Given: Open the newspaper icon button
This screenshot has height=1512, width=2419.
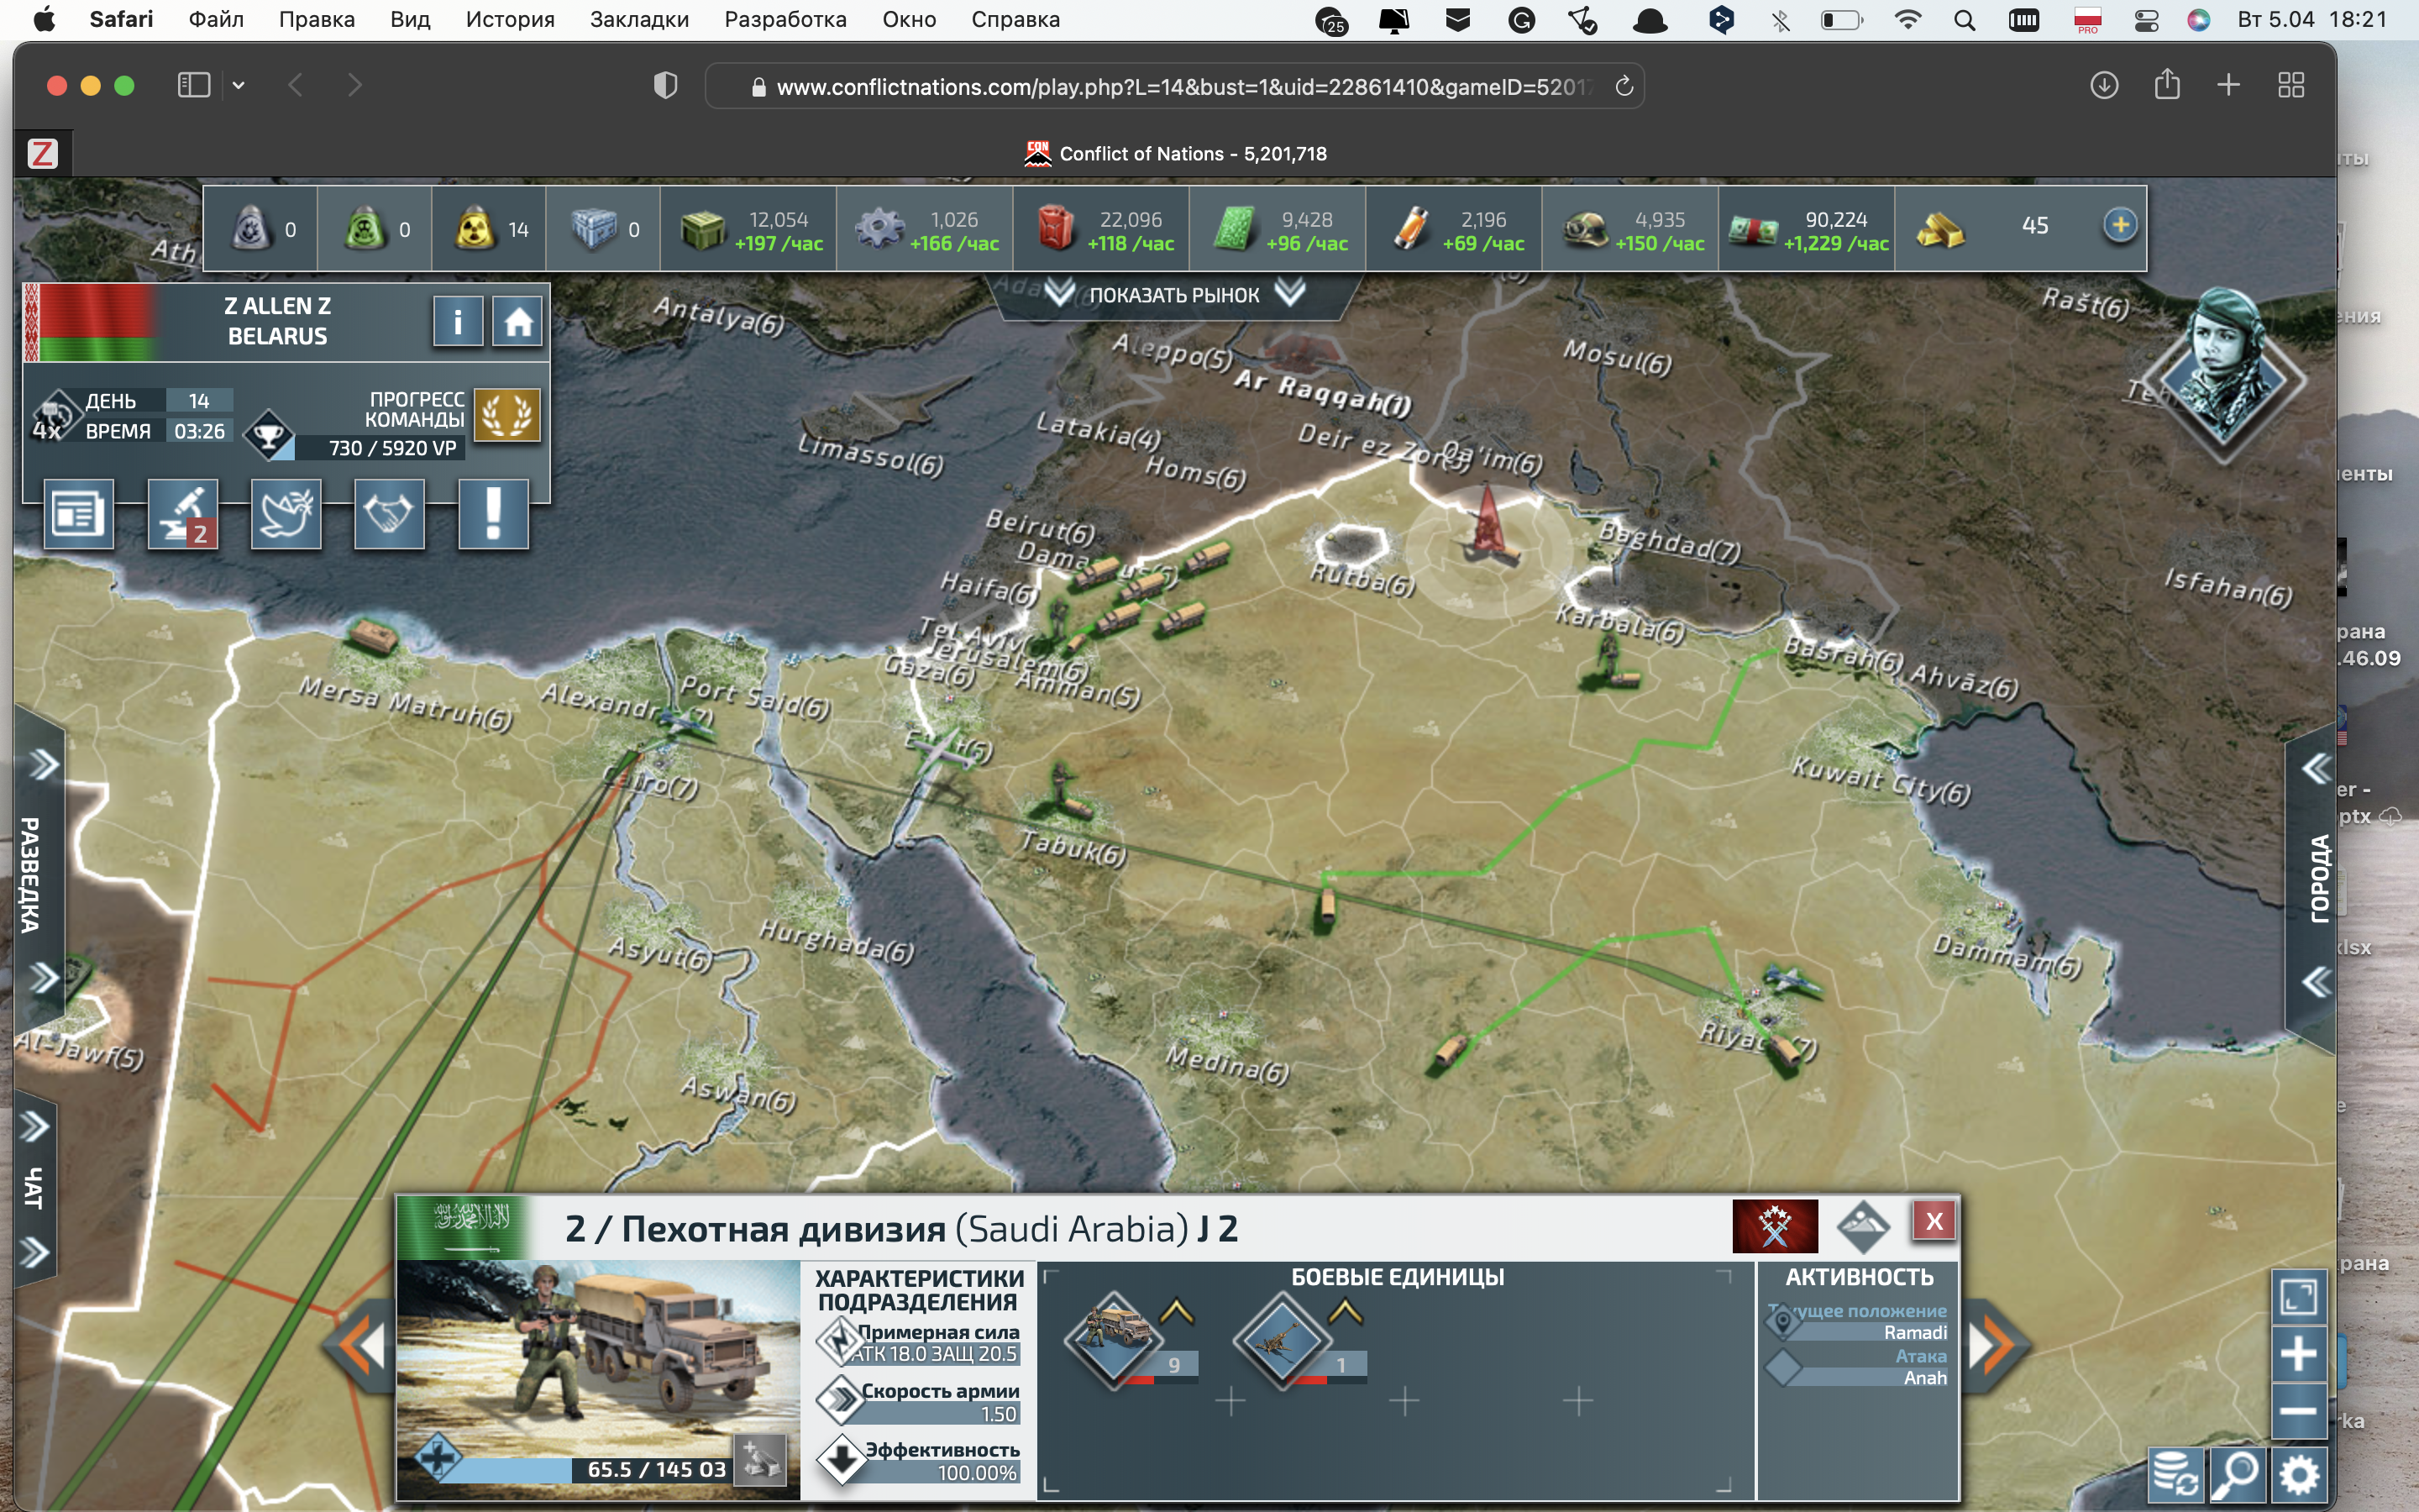Looking at the screenshot, I should point(78,514).
